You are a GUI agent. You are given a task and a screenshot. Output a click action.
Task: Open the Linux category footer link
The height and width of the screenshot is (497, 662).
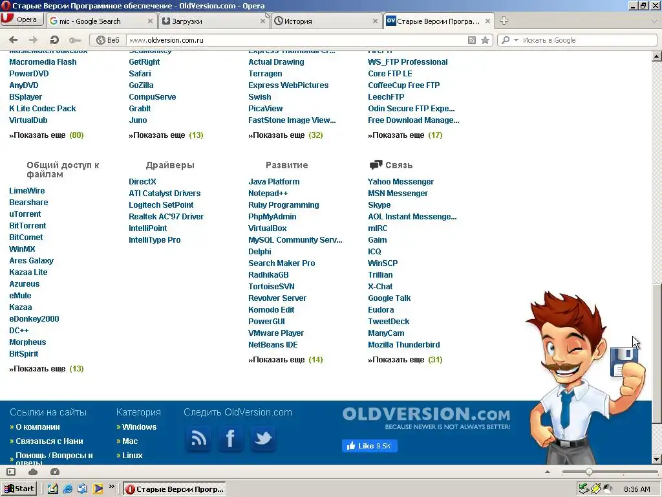pos(132,456)
